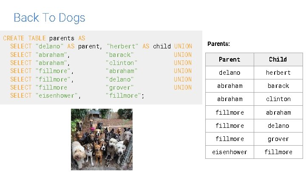Click the "Parents:" label above the table
The height and width of the screenshot is (172, 306).
click(x=218, y=44)
